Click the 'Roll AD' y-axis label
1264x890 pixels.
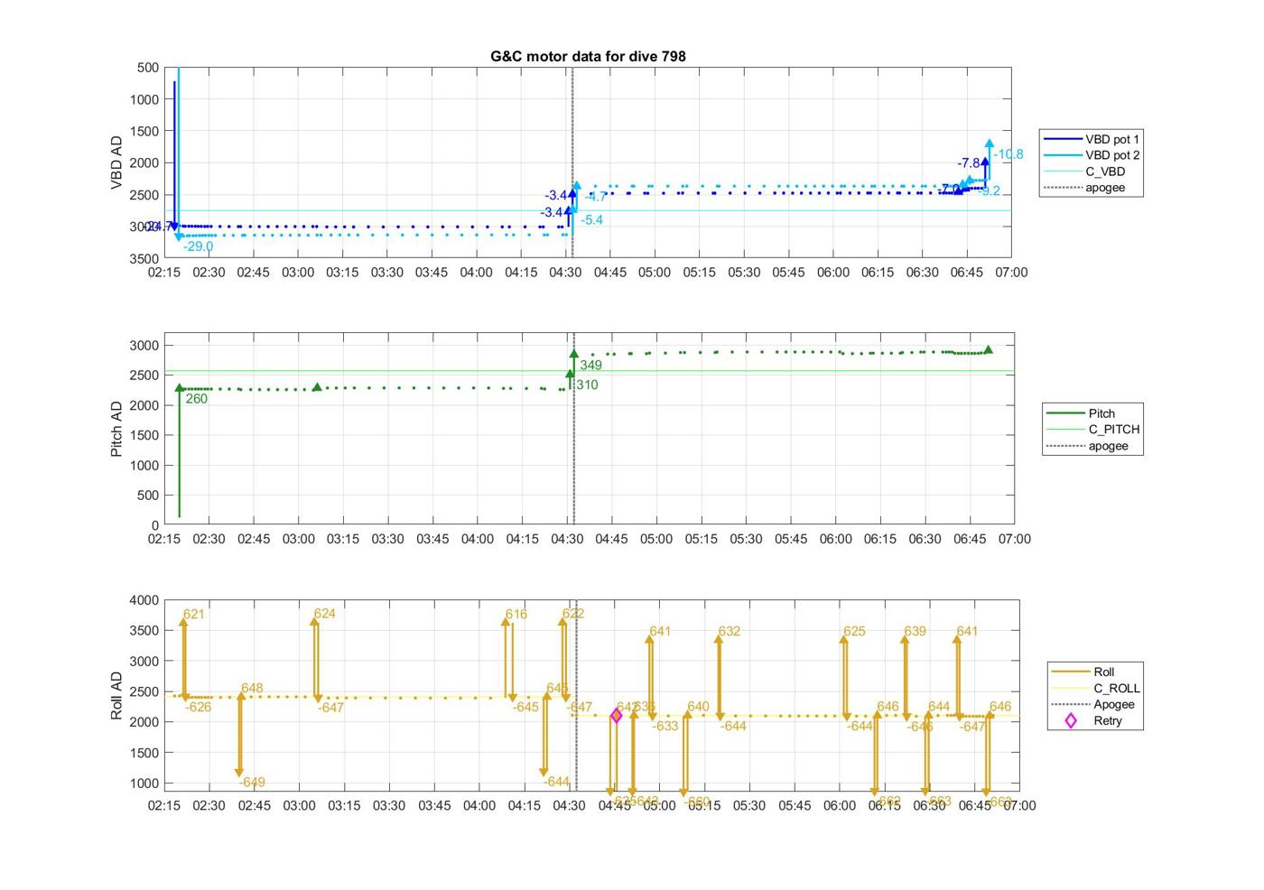[x=116, y=695]
